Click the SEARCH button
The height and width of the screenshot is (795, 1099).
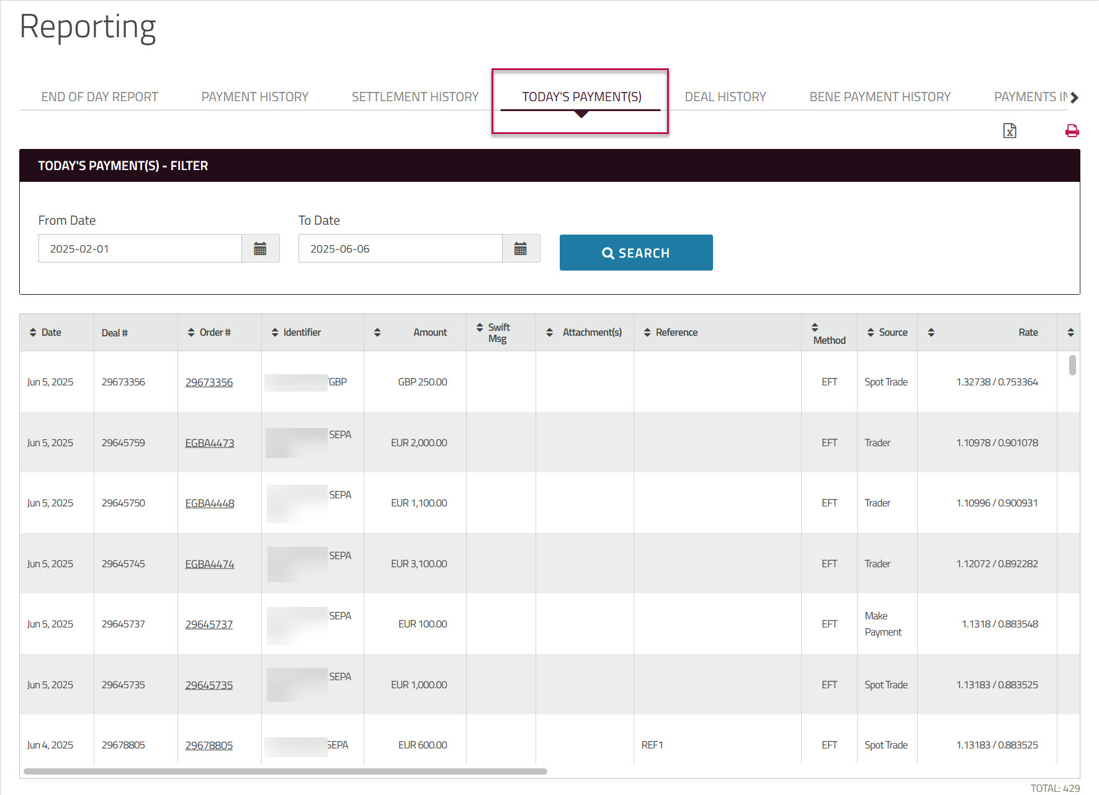pyautogui.click(x=635, y=253)
